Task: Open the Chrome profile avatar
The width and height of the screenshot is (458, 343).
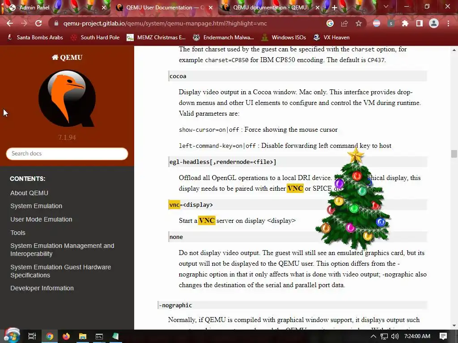Action: 434,23
